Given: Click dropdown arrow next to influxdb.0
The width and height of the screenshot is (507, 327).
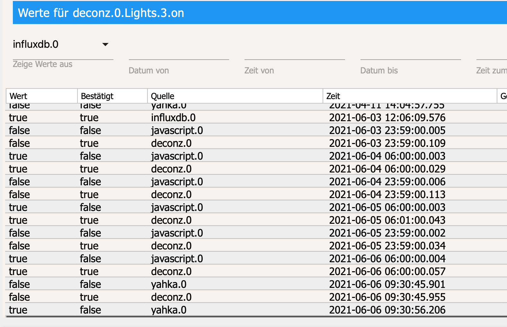Looking at the screenshot, I should [x=105, y=45].
